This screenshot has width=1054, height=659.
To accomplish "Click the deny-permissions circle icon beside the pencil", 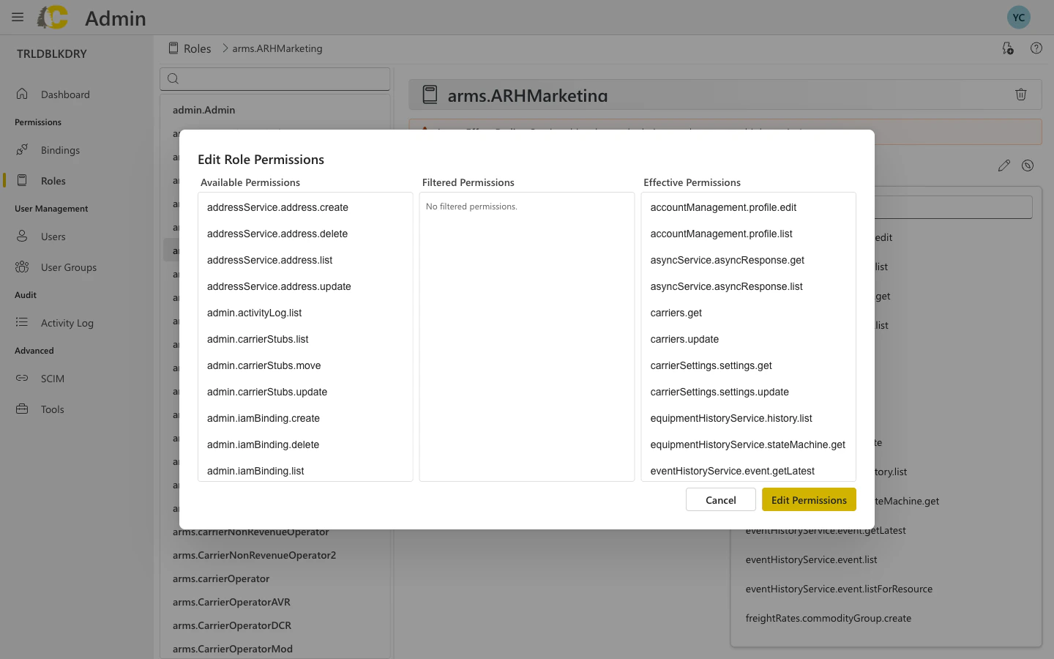I will tap(1028, 165).
